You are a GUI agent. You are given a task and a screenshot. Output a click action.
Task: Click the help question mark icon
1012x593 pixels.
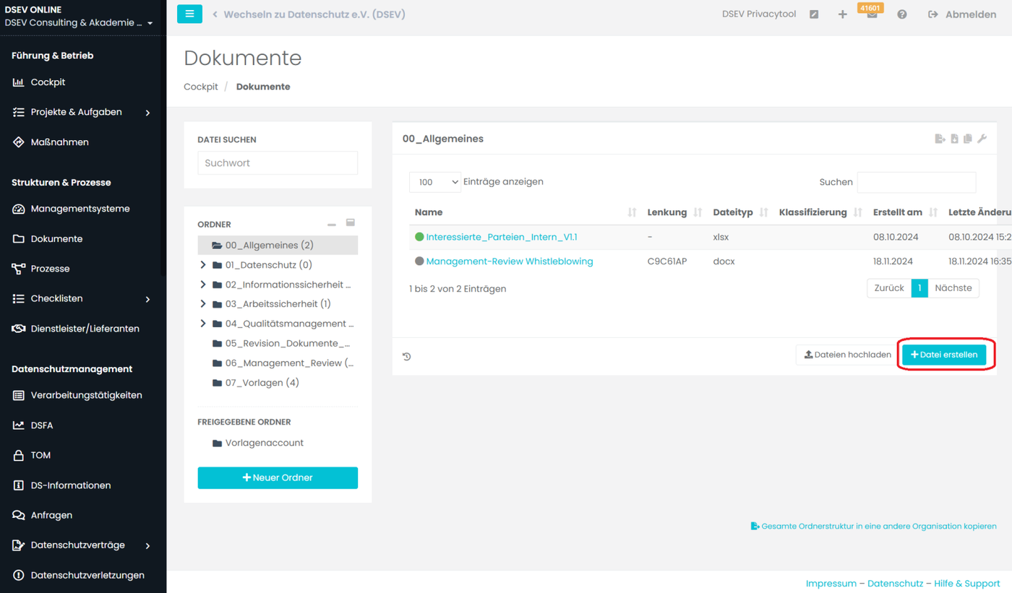click(901, 14)
